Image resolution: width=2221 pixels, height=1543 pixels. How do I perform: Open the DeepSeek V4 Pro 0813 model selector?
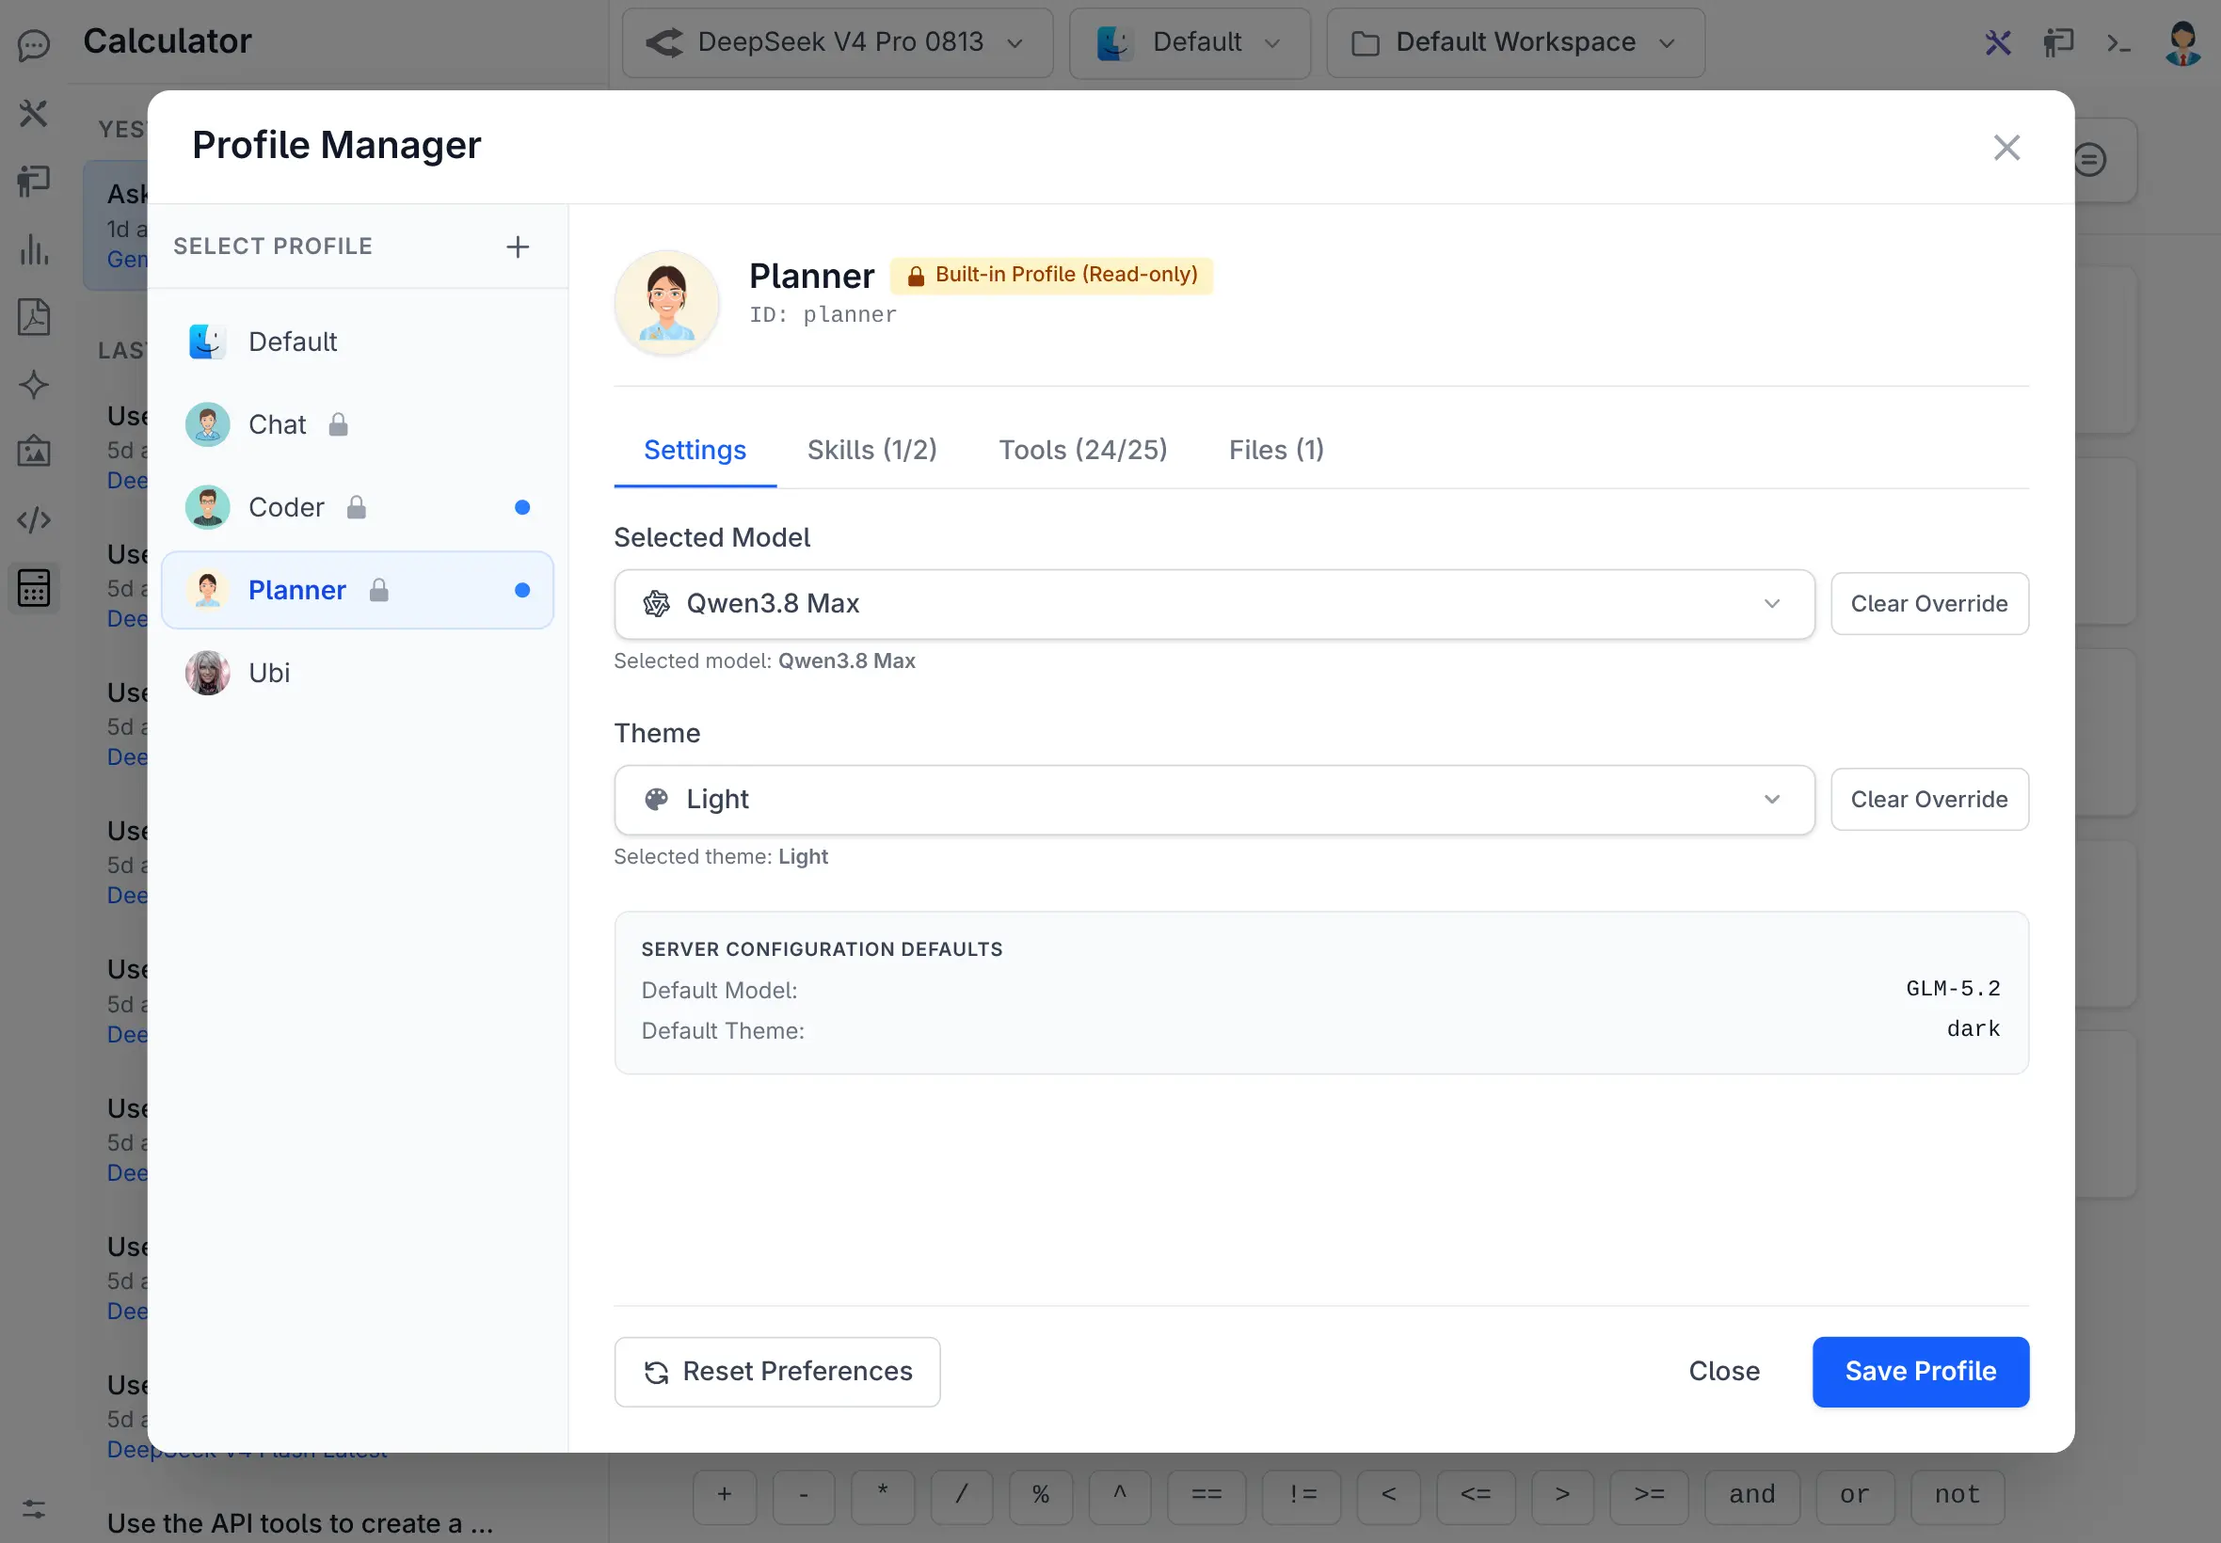838,42
